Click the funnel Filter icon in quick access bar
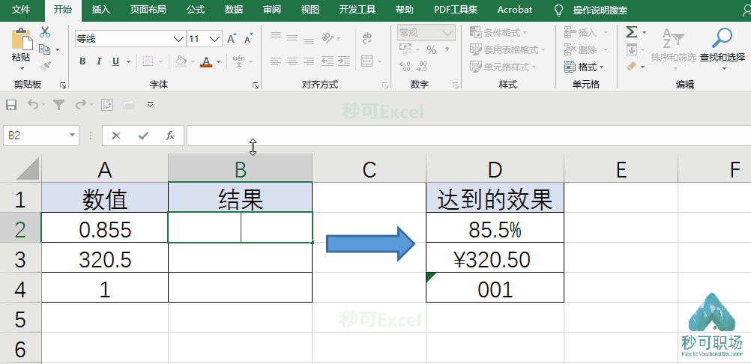The height and width of the screenshot is (364, 751). coord(58,105)
